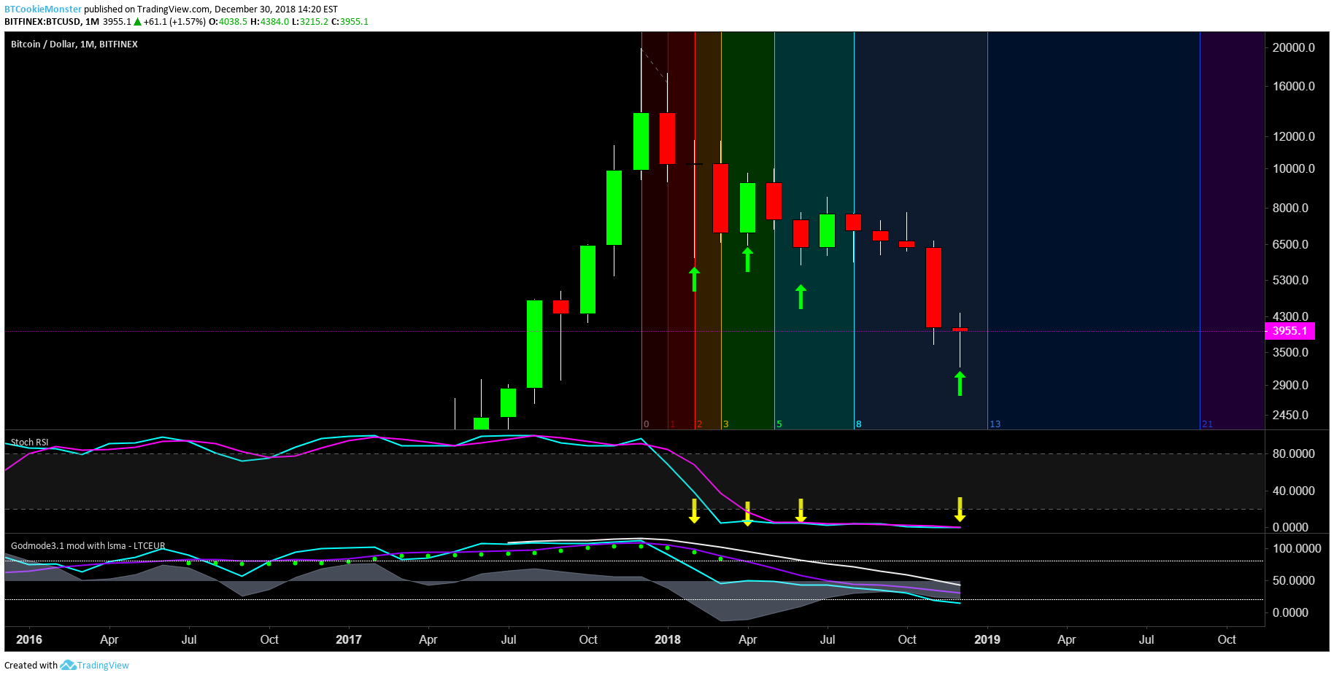Click the H:4384.0 high price value

[x=269, y=22]
